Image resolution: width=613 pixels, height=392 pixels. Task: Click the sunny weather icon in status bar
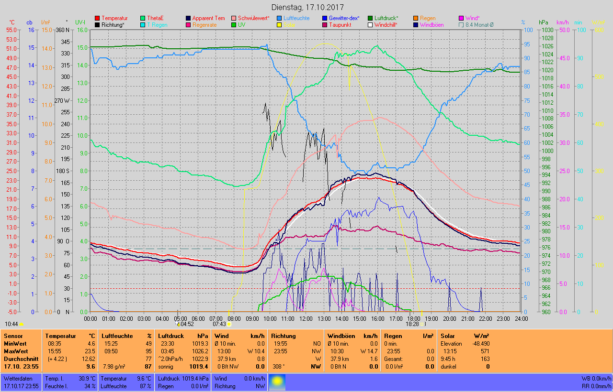pos(277,382)
